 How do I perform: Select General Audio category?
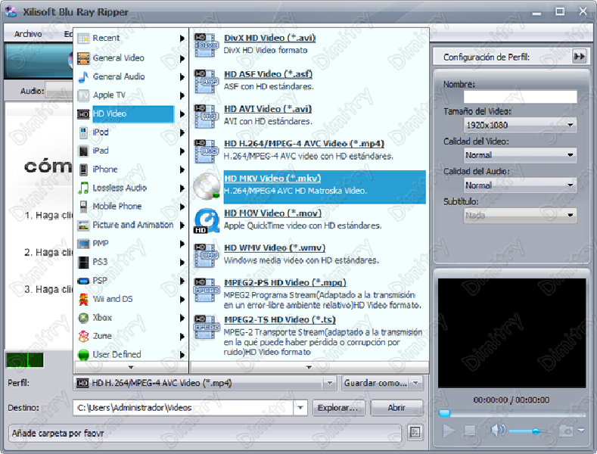click(x=131, y=76)
